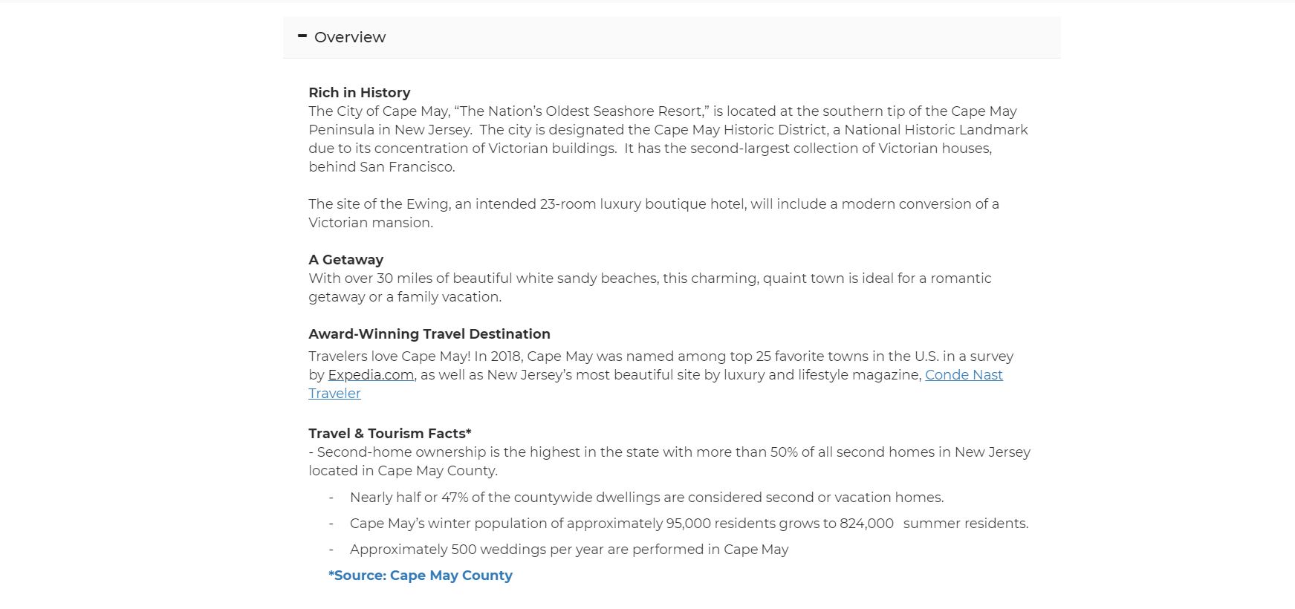Click the words "behind San Francisco"
1295x609 pixels.
tap(380, 167)
